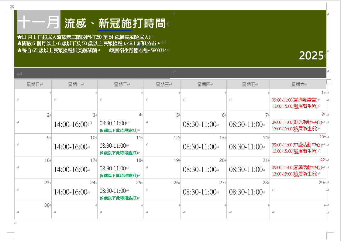The height and width of the screenshot is (241, 341).
Task: Click 14:00-16:00 entry in the date 3 cell
Action: tap(71, 124)
